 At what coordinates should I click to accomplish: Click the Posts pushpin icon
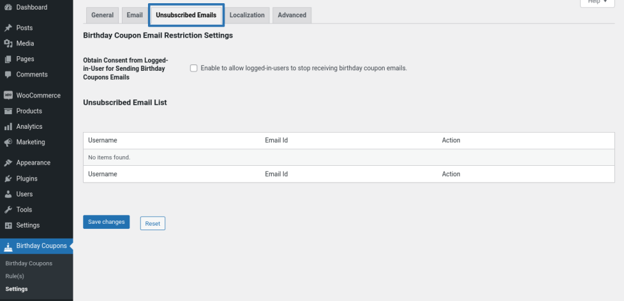coord(8,28)
